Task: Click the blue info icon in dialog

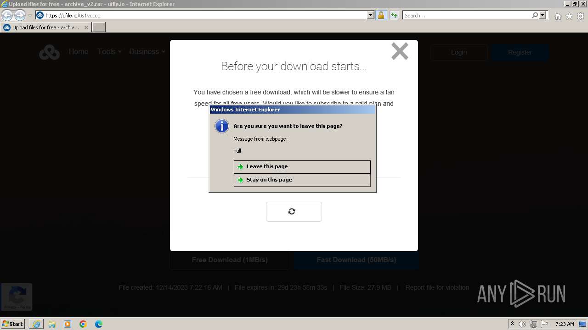Action: [x=222, y=126]
